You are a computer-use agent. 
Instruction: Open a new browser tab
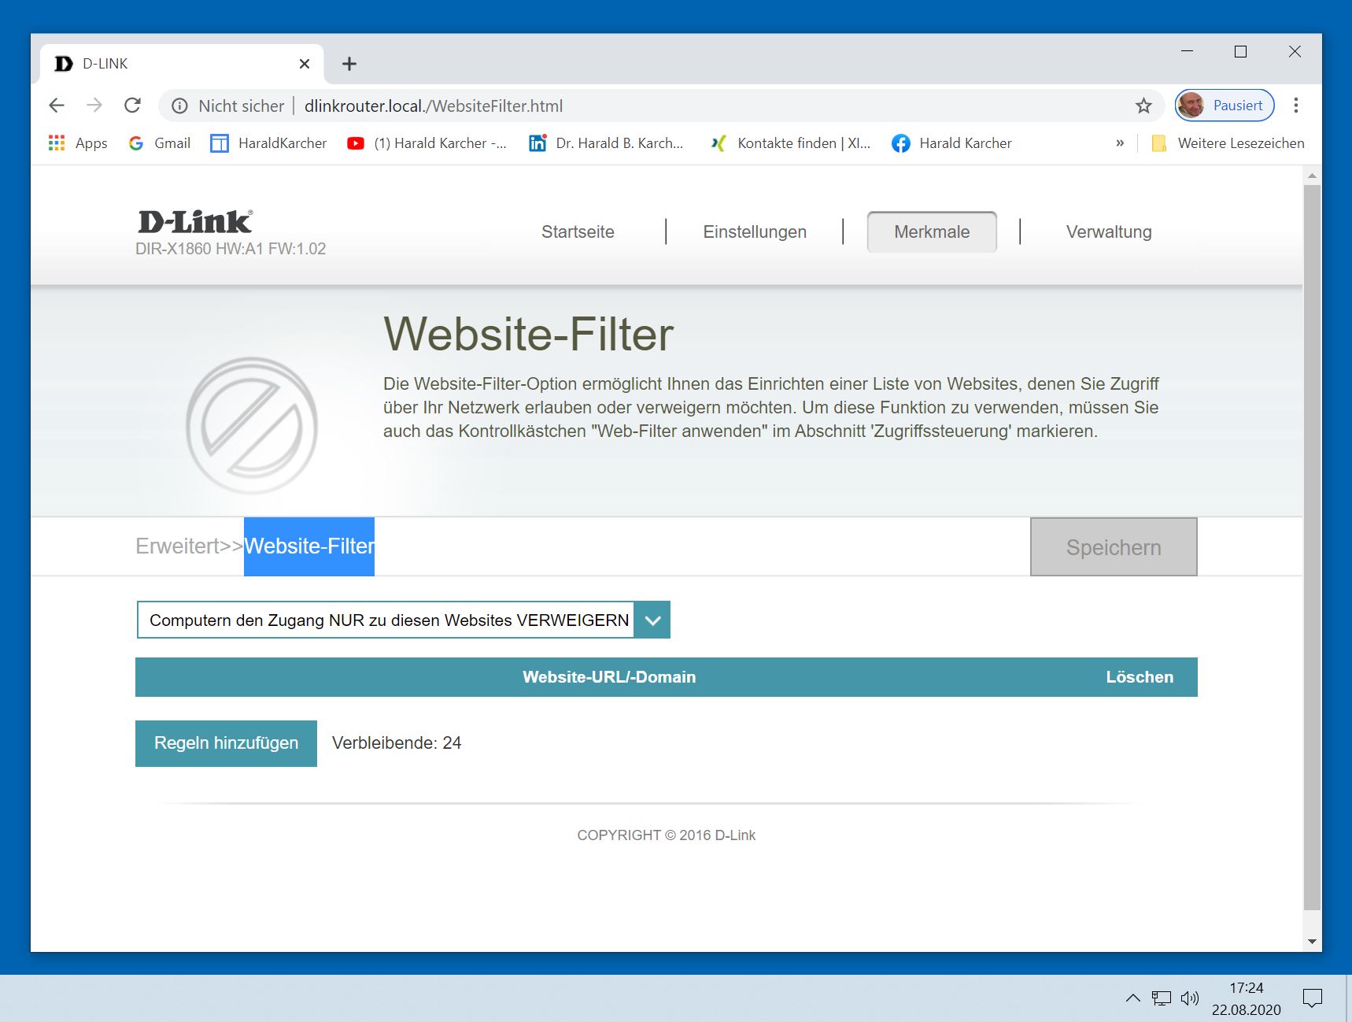349,64
